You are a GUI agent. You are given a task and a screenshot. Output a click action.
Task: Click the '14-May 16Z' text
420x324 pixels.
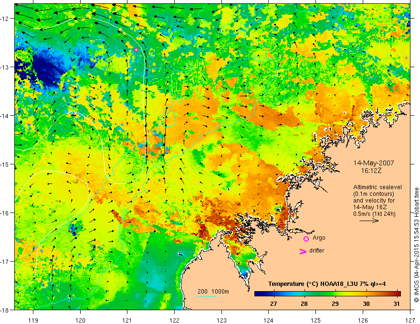[x=369, y=207]
